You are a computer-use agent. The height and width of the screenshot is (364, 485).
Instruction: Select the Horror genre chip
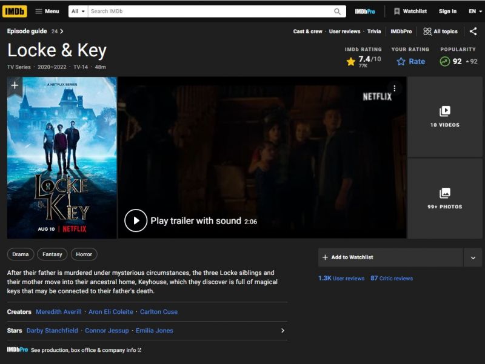click(x=84, y=254)
